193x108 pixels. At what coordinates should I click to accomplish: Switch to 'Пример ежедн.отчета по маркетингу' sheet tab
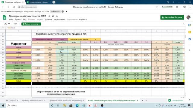coord(65,100)
